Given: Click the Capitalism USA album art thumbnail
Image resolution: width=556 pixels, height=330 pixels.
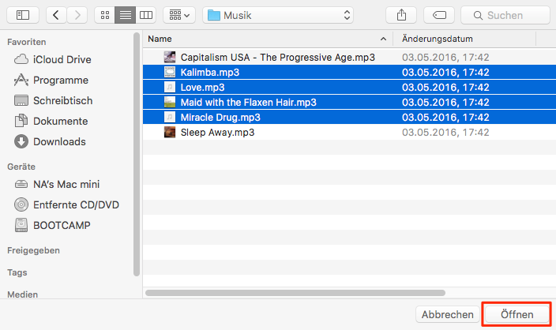Looking at the screenshot, I should (170, 57).
